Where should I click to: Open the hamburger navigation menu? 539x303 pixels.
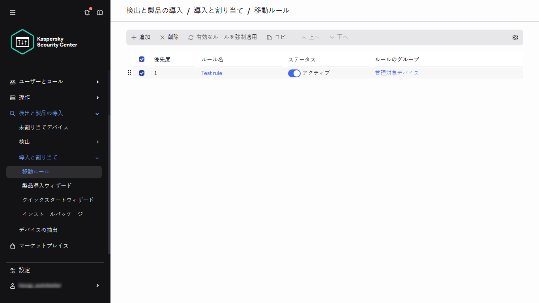12,12
